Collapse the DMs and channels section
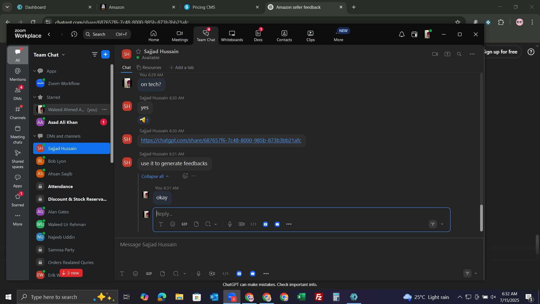This screenshot has height=304, width=540. tap(35, 136)
